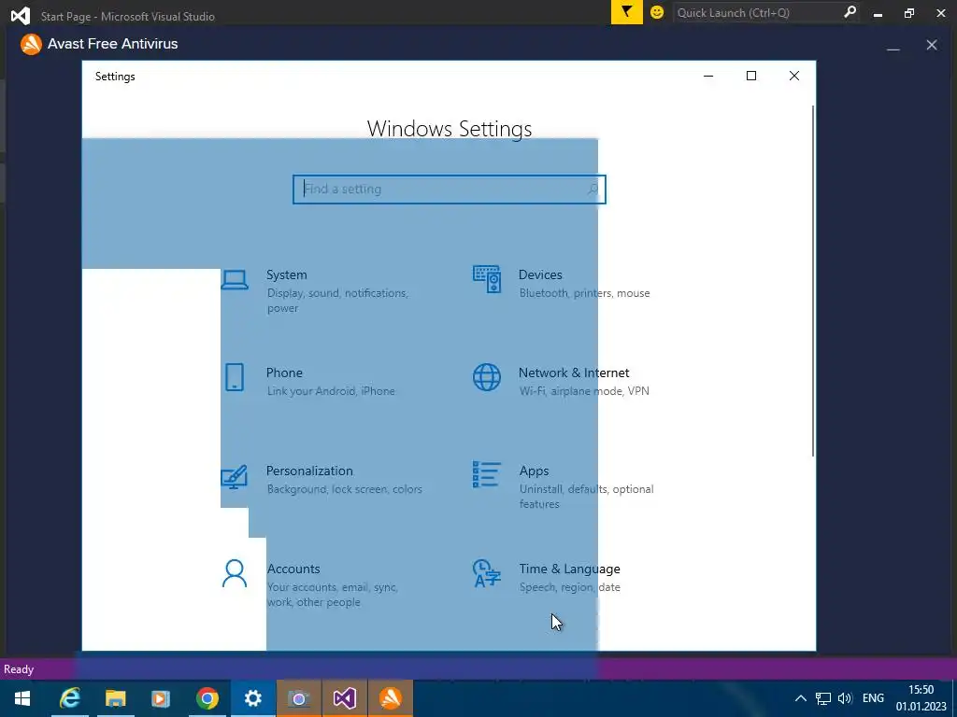The height and width of the screenshot is (717, 957).
Task: Open the Network & Internet globe icon
Action: pyautogui.click(x=486, y=377)
